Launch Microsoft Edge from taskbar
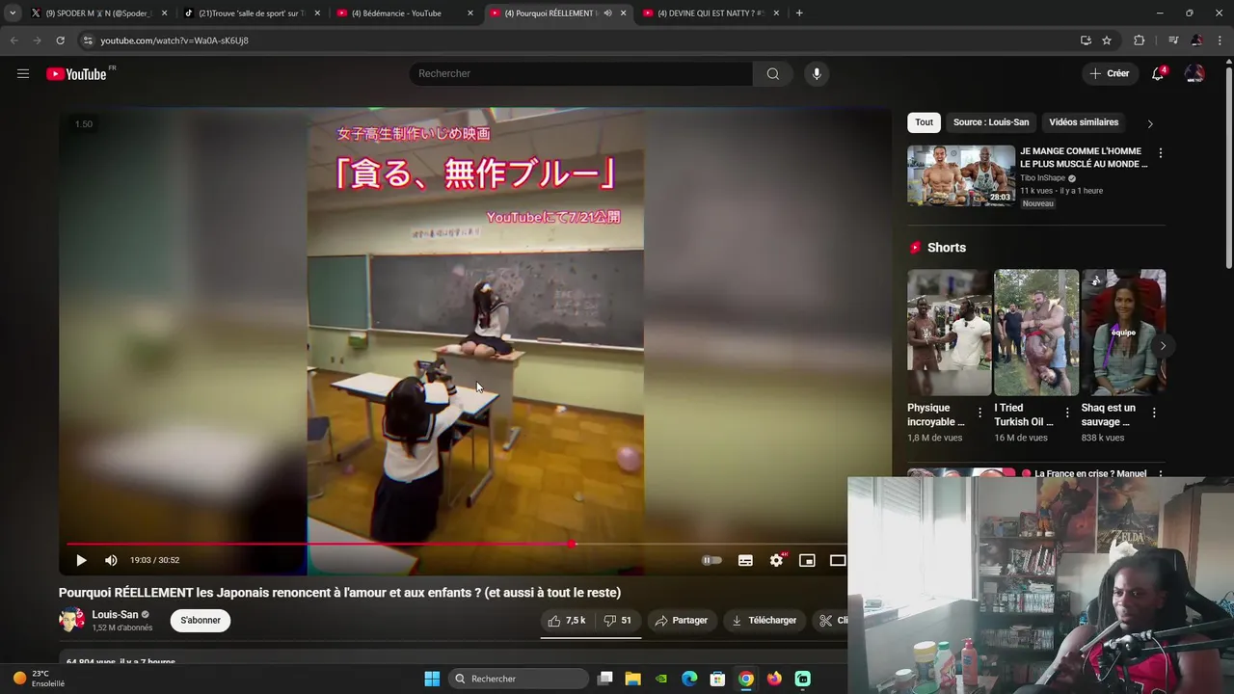The width and height of the screenshot is (1234, 694). (689, 679)
